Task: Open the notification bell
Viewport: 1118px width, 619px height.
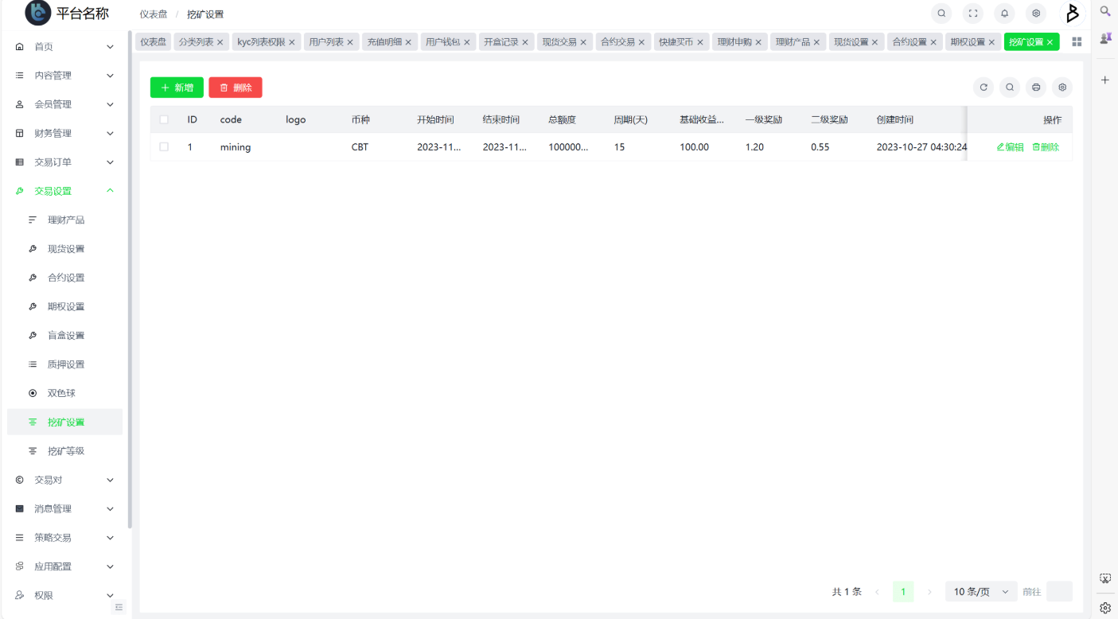Action: click(1004, 14)
